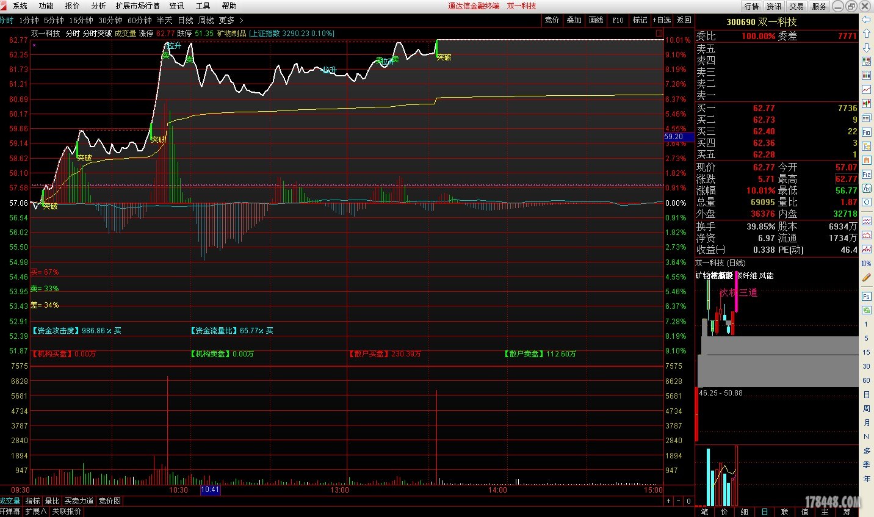Viewport: 874px width, 517px height.
Task: Switch to 周线 period tab
Action: [x=206, y=20]
